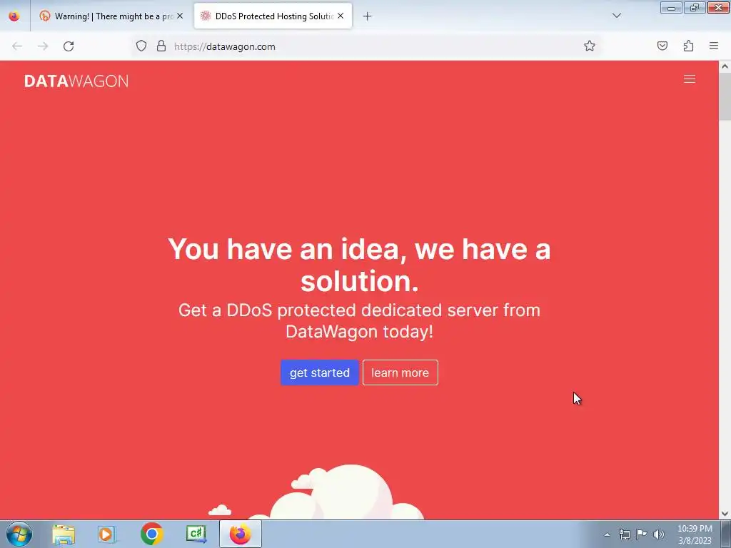Click the taskbar clock showing 10:39 PM
The height and width of the screenshot is (548, 731).
(x=695, y=534)
